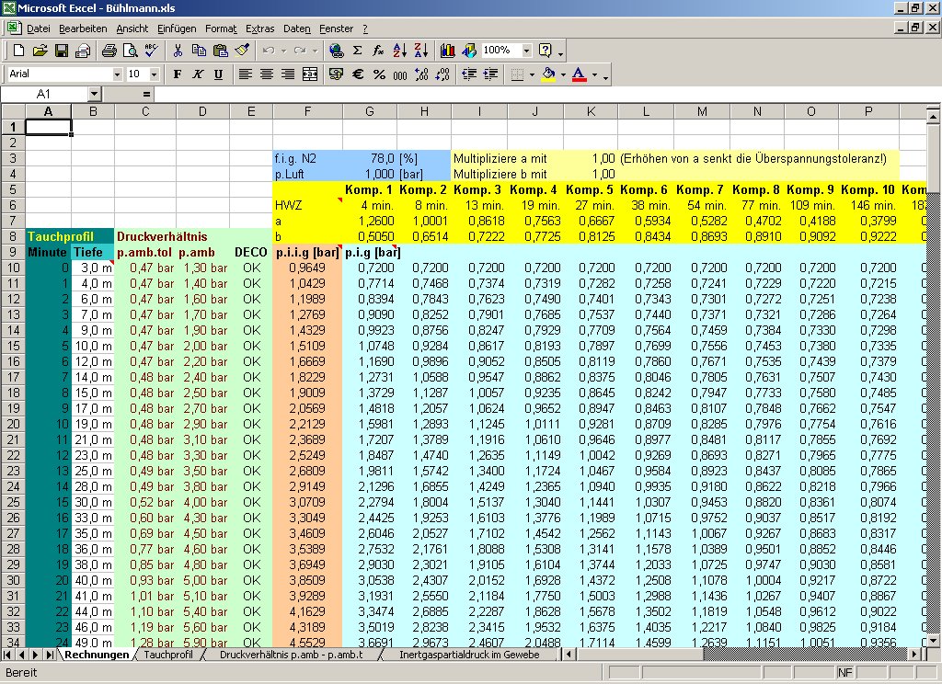Toggle italic formatting
Screen dimensions: 942x684
pos(198,74)
